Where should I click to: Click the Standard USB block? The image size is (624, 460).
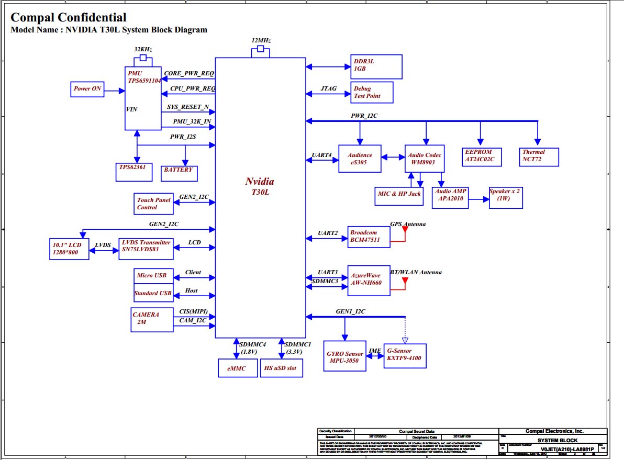(x=153, y=293)
